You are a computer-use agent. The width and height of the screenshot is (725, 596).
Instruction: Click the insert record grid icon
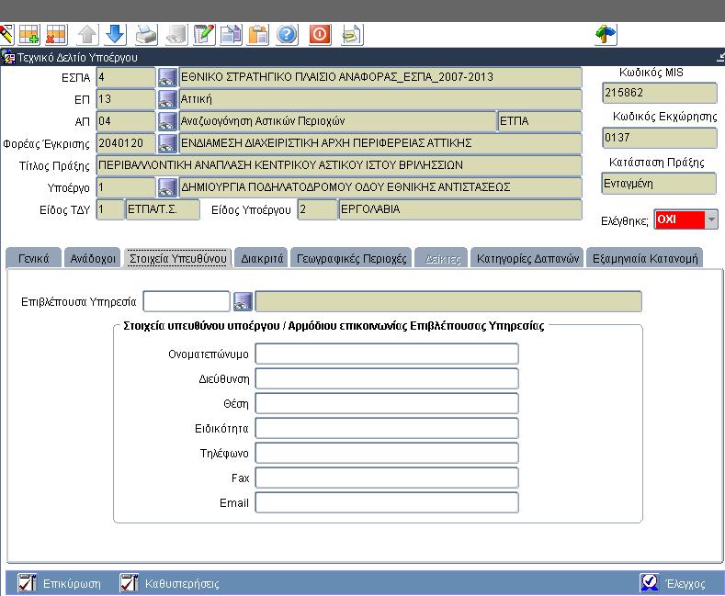pyautogui.click(x=29, y=35)
